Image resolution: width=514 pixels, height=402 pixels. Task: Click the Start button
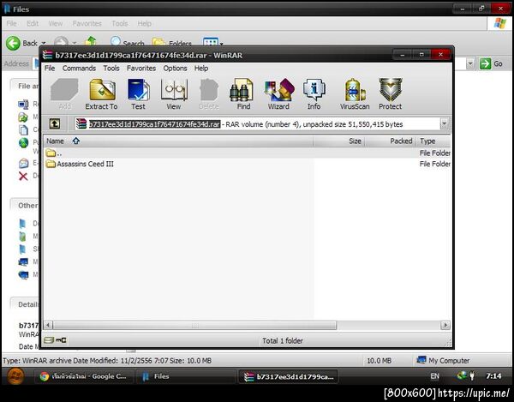tap(15, 376)
